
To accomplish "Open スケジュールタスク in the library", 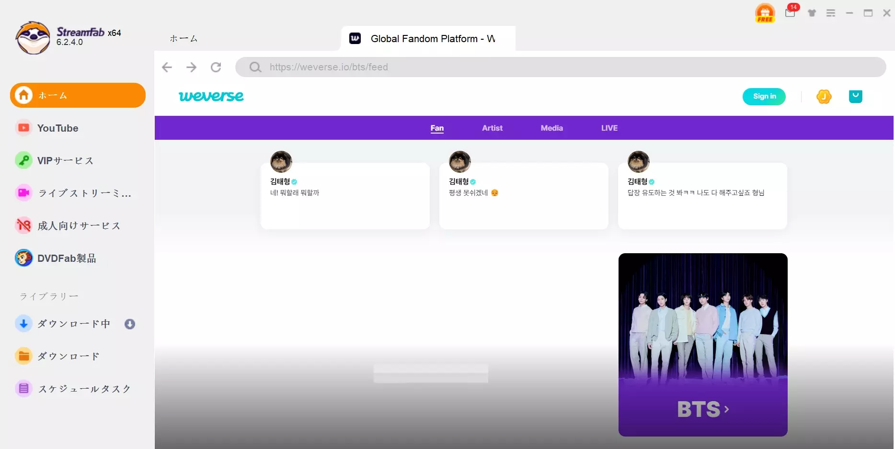I will click(78, 389).
